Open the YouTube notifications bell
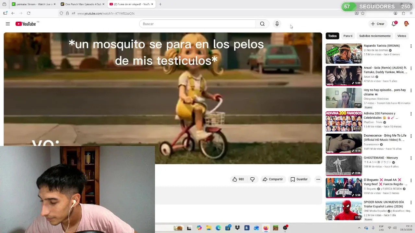415x233 pixels. coord(394,24)
